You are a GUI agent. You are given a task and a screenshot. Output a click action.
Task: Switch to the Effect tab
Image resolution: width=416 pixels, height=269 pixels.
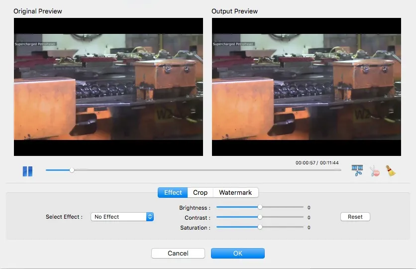click(x=173, y=193)
